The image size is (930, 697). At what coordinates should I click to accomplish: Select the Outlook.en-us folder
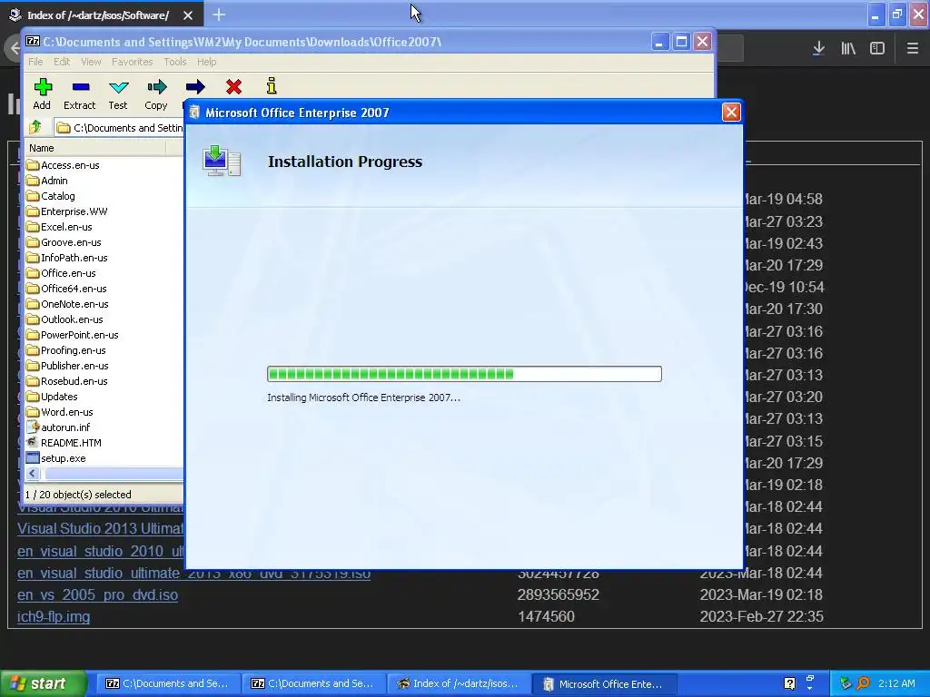(x=64, y=319)
